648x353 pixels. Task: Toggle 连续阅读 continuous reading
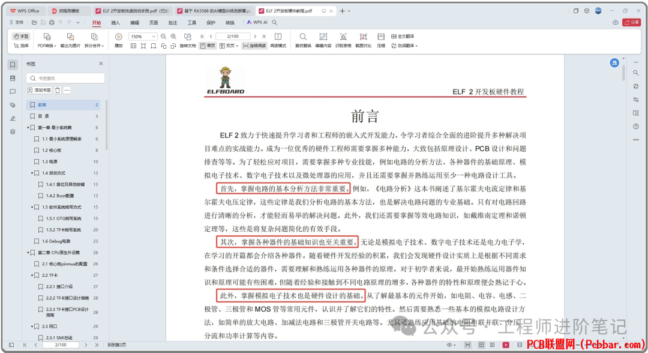(254, 46)
